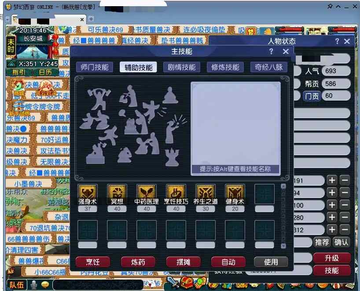Open the treasure chest inventory icon
360x291 pixels.
[187, 283]
